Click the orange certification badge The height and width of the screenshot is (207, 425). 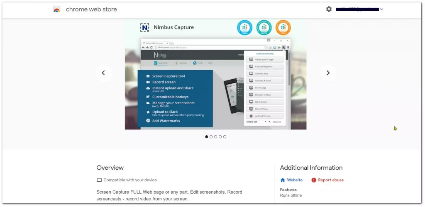pos(283,28)
